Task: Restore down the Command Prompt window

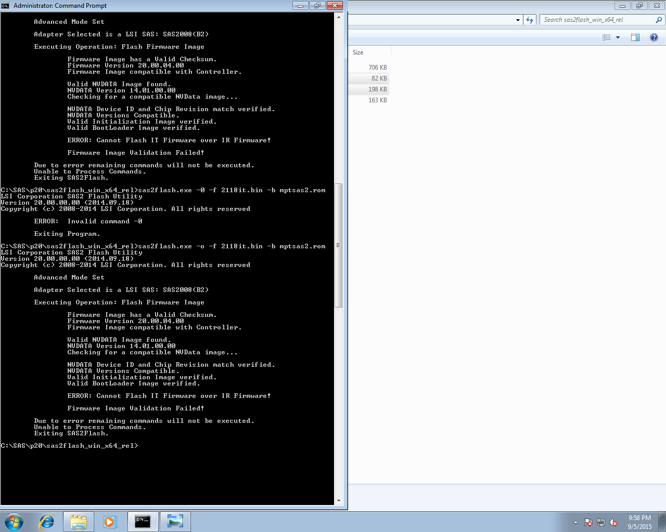Action: [x=317, y=6]
